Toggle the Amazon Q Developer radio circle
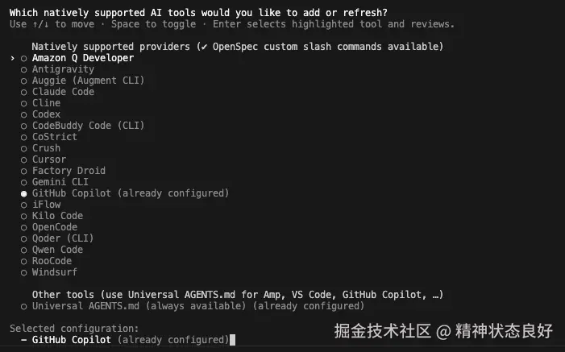This screenshot has width=565, height=352. pos(24,58)
